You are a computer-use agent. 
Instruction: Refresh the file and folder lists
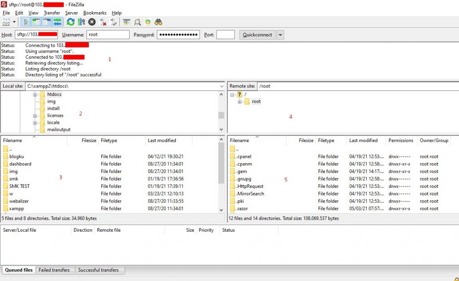(70, 22)
